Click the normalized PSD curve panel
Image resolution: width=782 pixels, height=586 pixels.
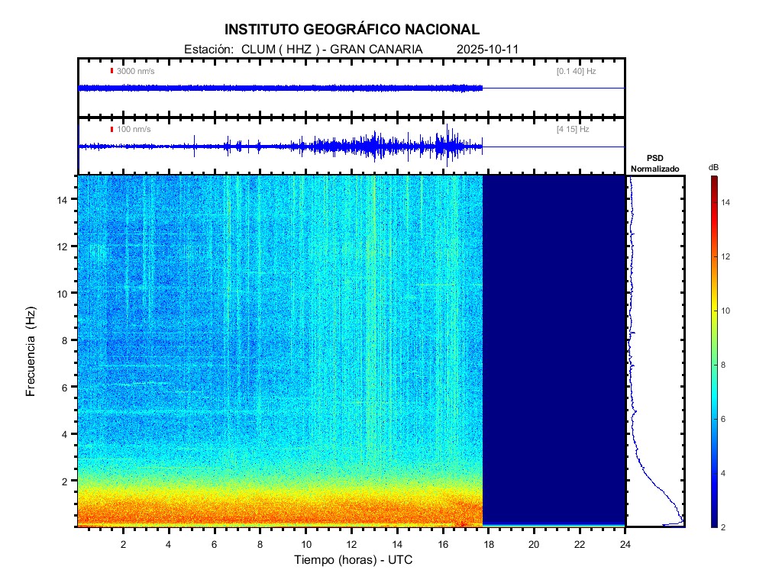pos(655,351)
